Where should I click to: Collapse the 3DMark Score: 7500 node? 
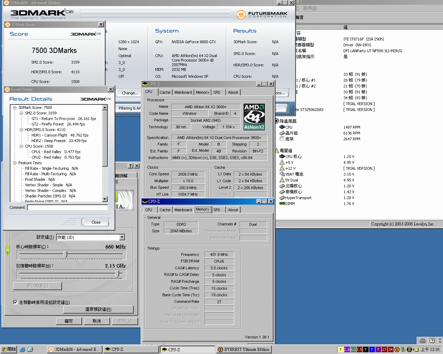(x=15, y=108)
